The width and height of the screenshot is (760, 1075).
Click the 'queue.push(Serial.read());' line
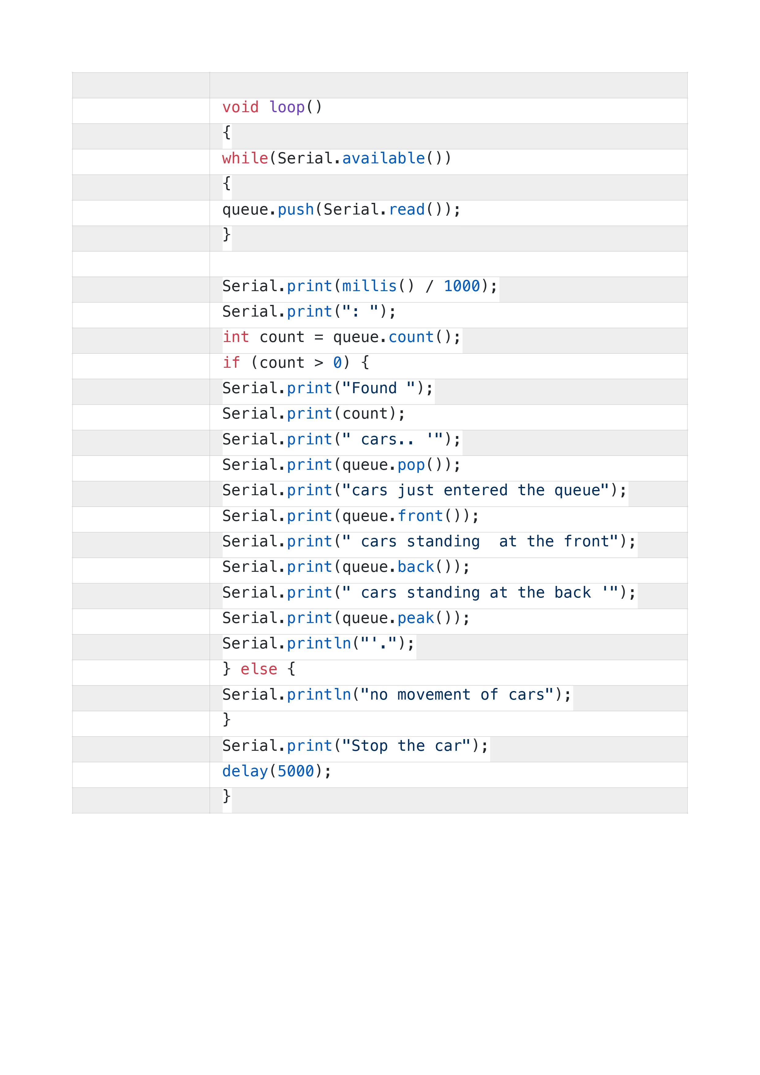click(341, 209)
